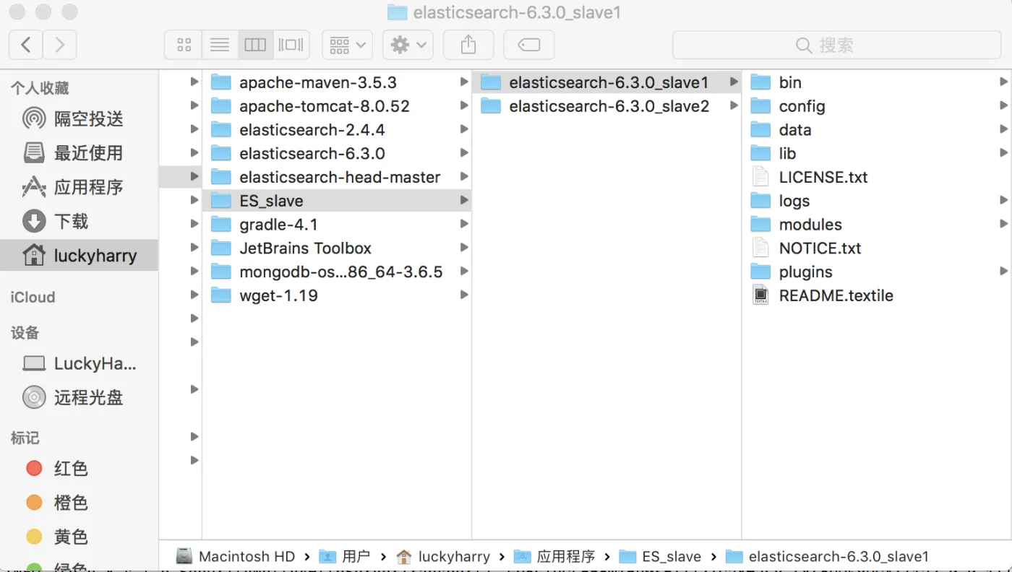Viewport: 1012px width, 572px height.
Task: Expand the config folder arrow
Action: [x=1003, y=106]
